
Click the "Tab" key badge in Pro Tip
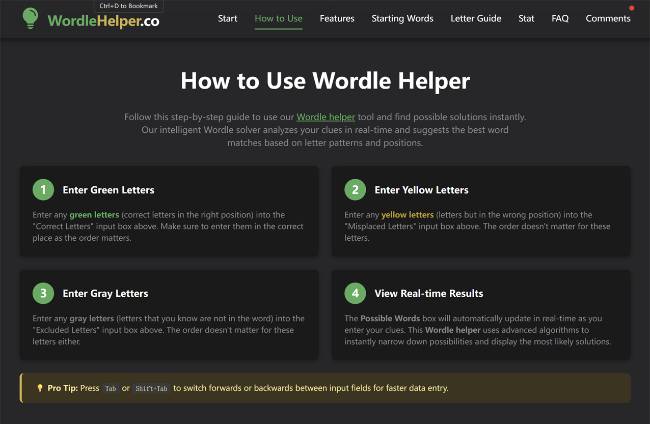click(x=111, y=388)
